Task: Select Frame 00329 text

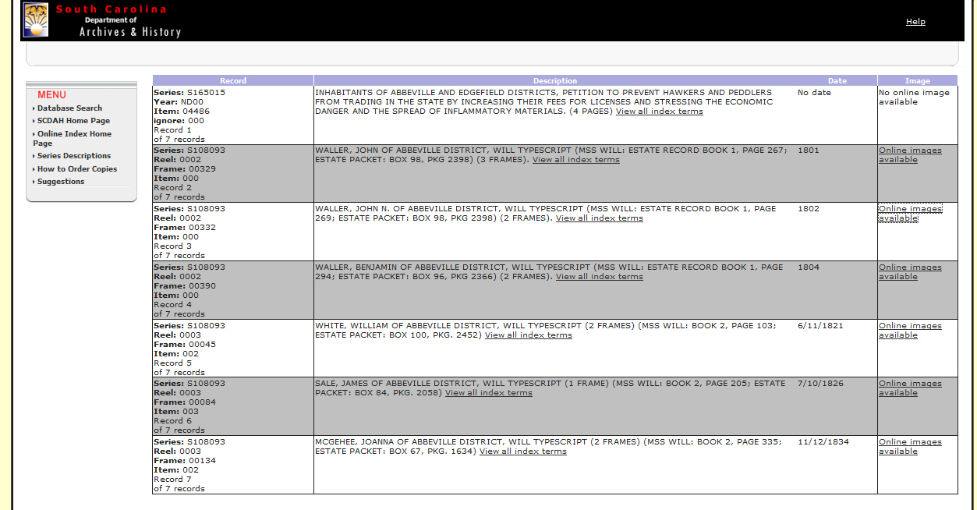Action: (x=185, y=169)
